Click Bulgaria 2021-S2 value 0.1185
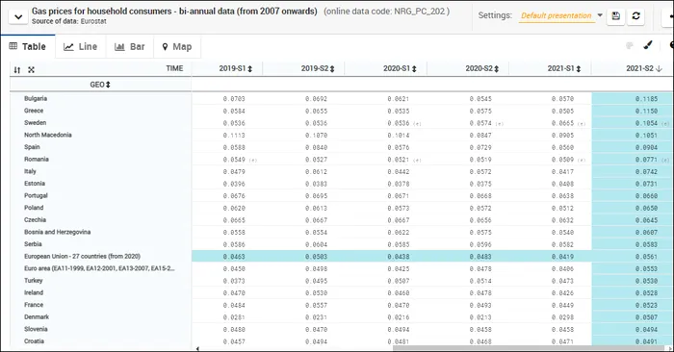674x352 pixels. coord(646,99)
